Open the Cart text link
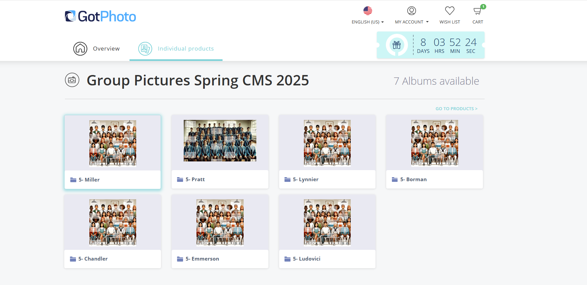Screen dimensions: 587x285 click(478, 22)
